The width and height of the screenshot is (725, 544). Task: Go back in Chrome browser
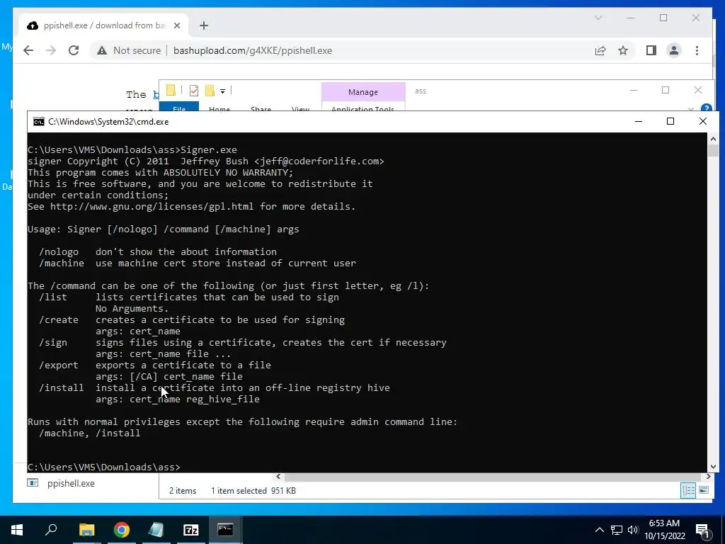coord(28,50)
